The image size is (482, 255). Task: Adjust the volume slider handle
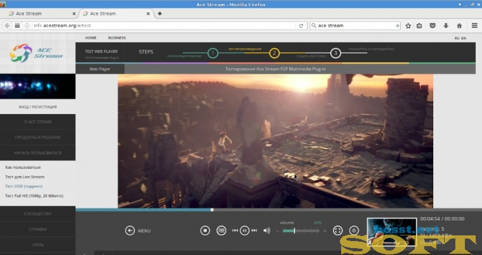(294, 231)
